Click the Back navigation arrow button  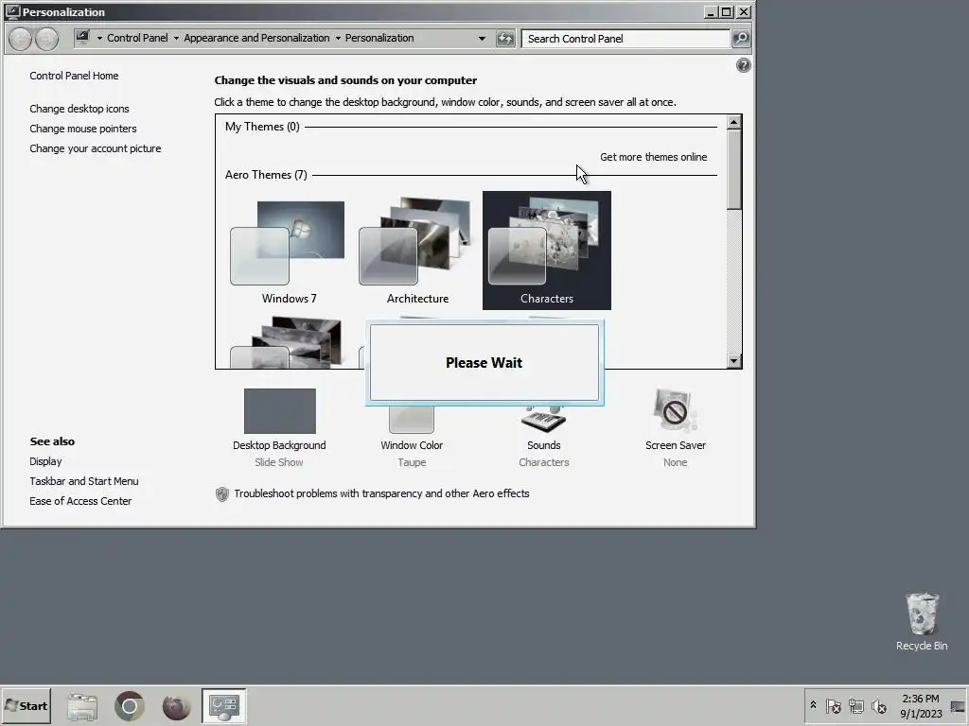(x=21, y=39)
